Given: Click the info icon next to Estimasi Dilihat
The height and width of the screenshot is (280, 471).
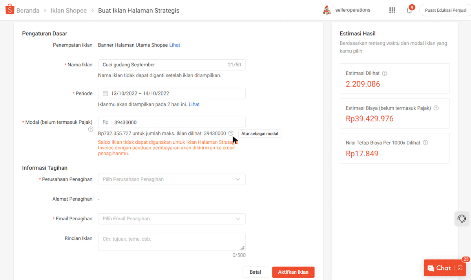Looking at the screenshot, I should (384, 73).
